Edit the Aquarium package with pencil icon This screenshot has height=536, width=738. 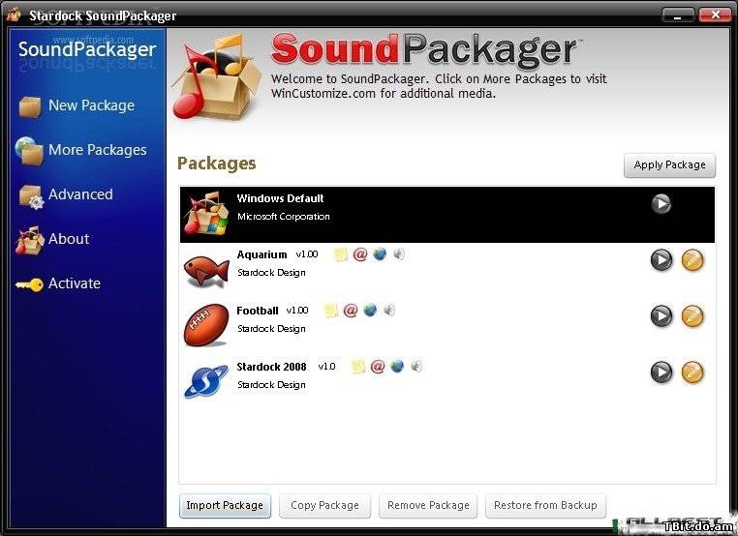click(x=692, y=260)
